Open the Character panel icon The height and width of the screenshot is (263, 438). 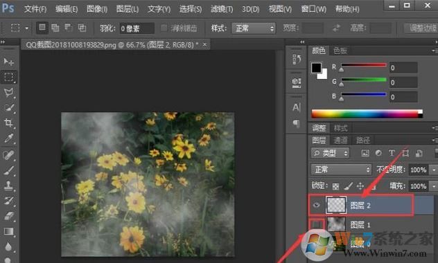click(x=297, y=107)
